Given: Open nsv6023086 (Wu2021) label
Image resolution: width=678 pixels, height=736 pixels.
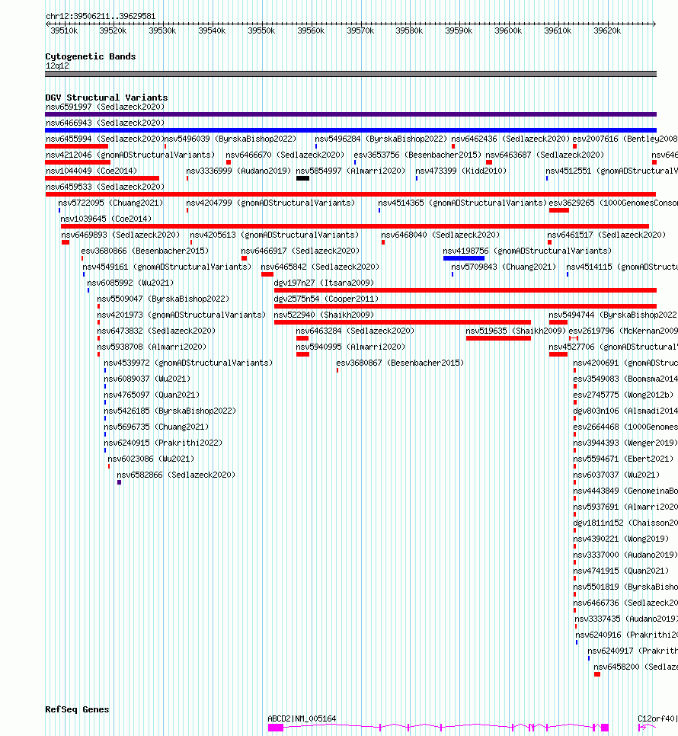Looking at the screenshot, I should [x=151, y=458].
